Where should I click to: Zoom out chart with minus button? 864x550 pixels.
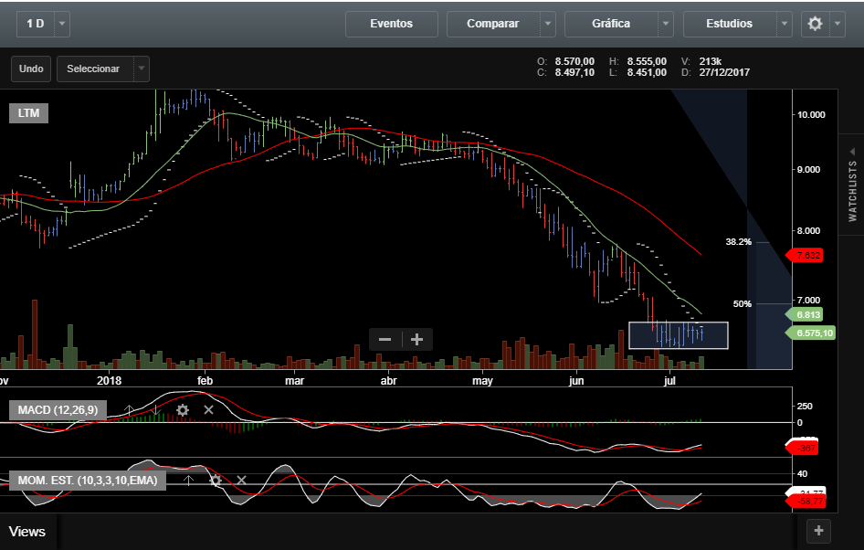pyautogui.click(x=385, y=339)
